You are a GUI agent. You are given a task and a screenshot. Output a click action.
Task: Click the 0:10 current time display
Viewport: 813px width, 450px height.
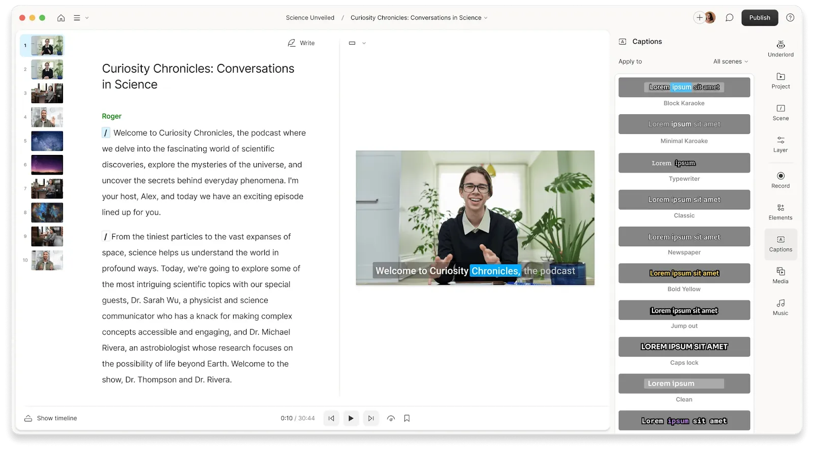tap(287, 419)
